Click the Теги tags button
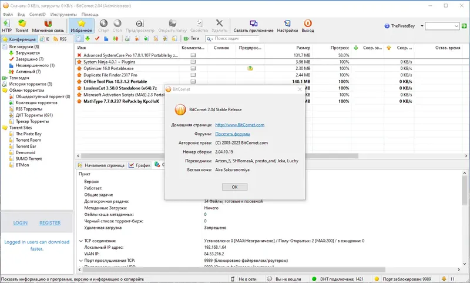This screenshot has height=283, width=470. pos(192,38)
